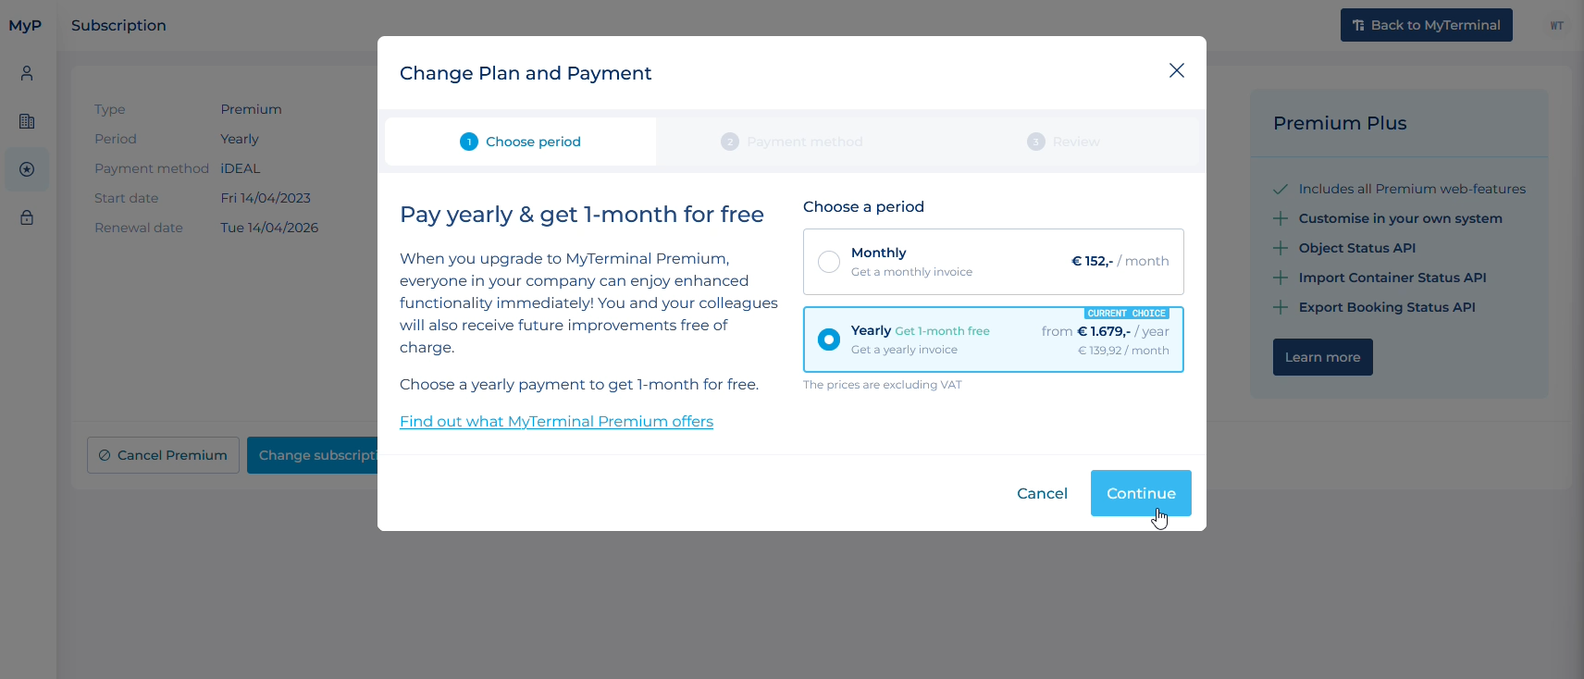
Task: Click the WT user avatar
Action: (x=1557, y=26)
